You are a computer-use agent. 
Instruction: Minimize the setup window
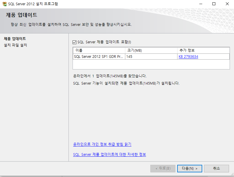pyautogui.click(x=201, y=4)
